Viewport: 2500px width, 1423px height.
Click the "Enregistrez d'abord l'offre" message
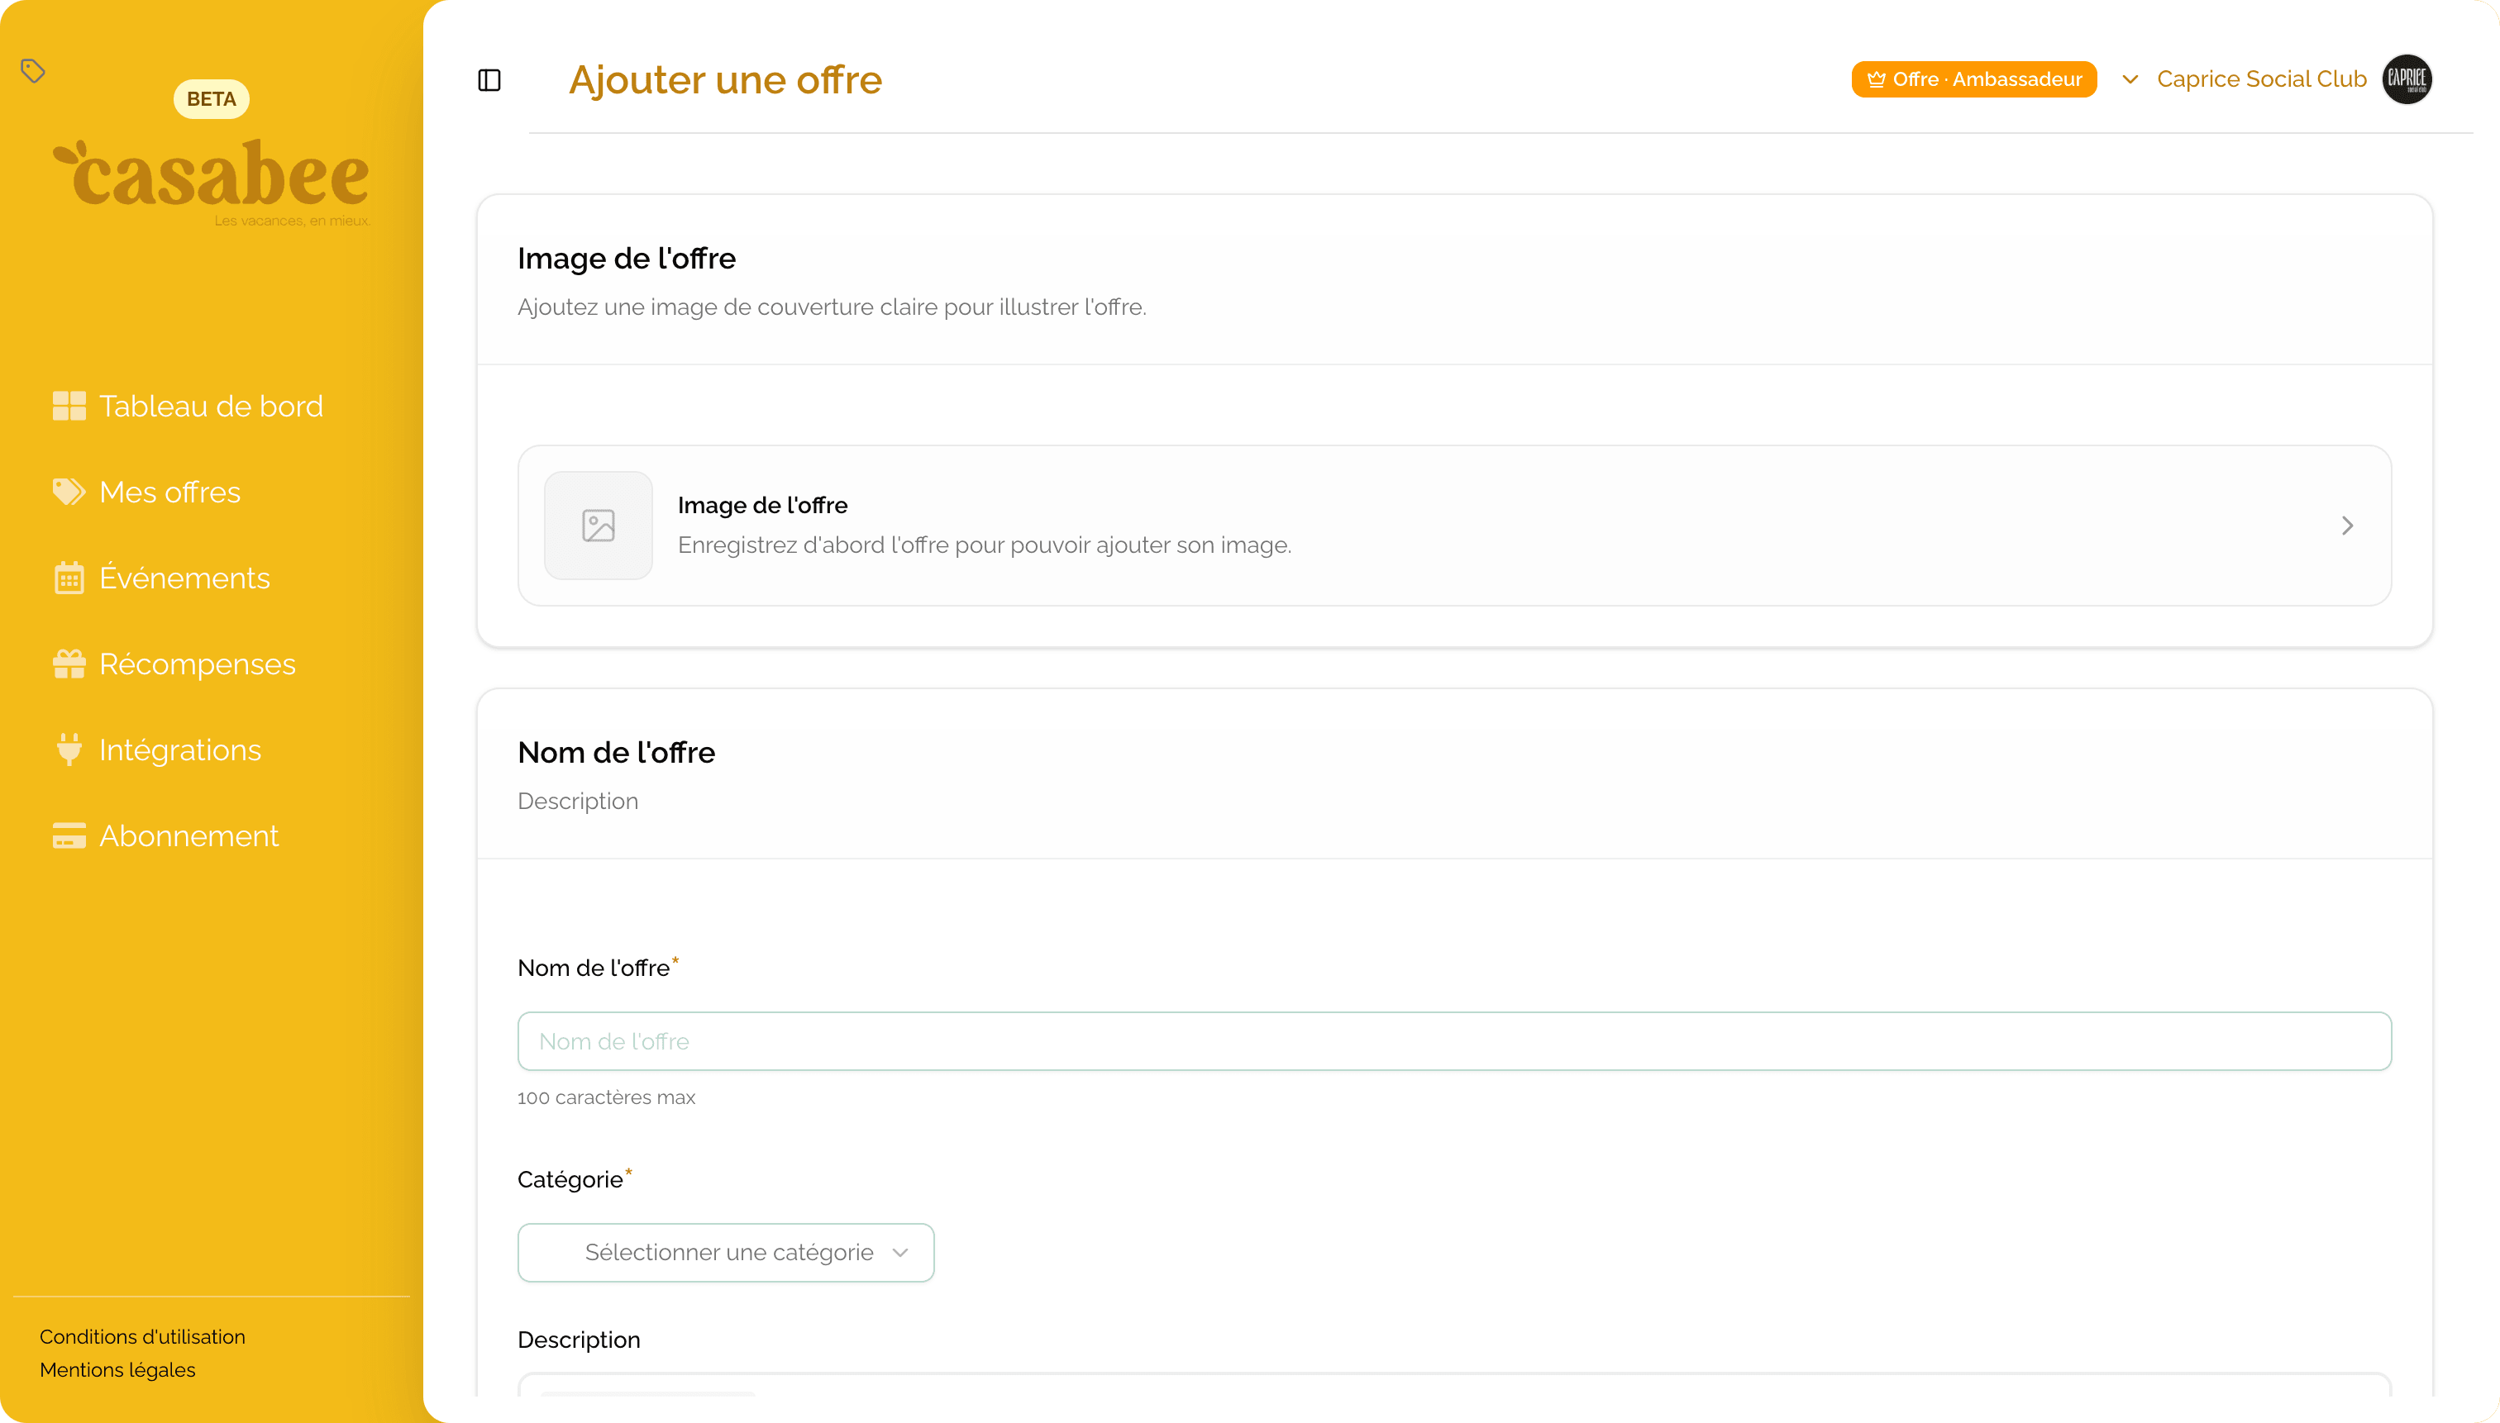click(985, 545)
